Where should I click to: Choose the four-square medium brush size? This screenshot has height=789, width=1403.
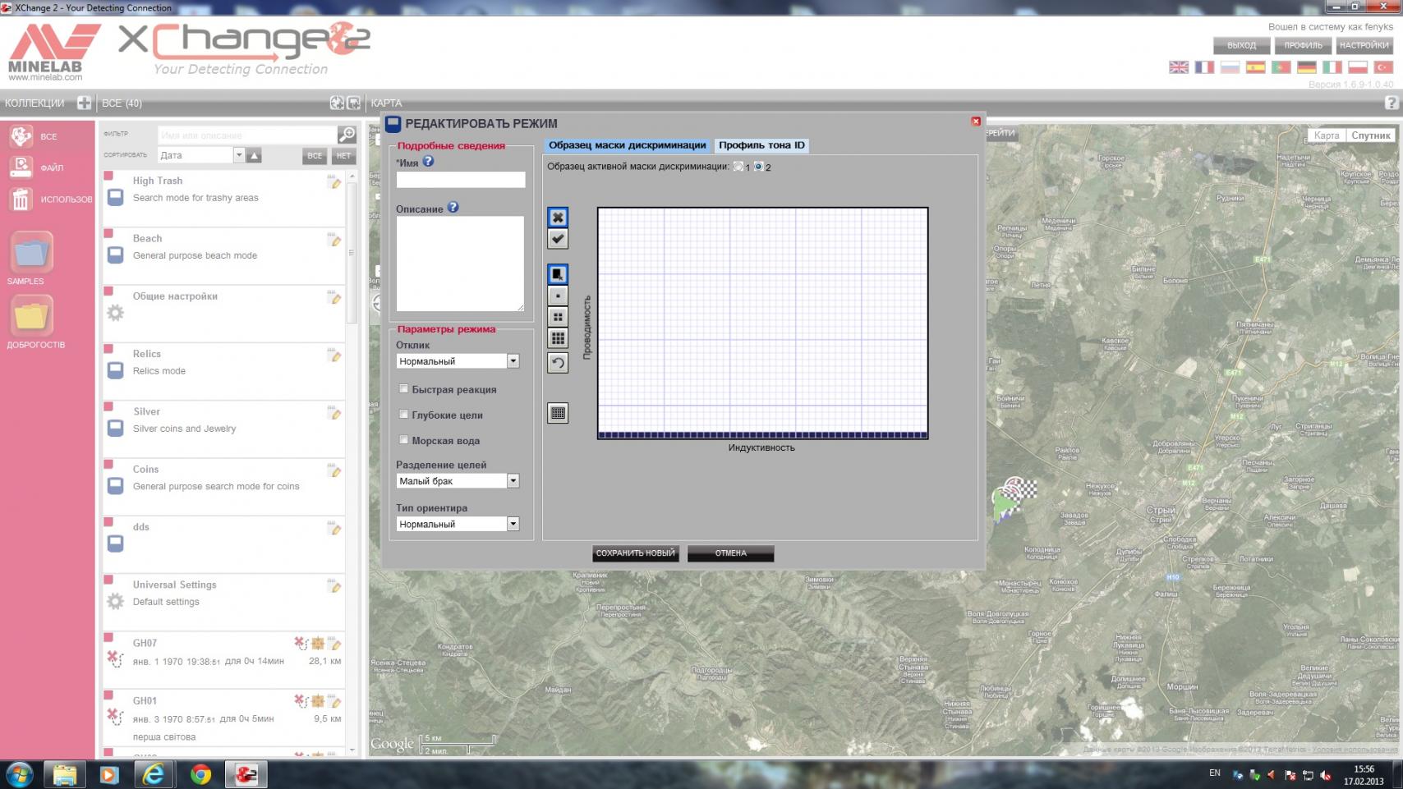click(x=558, y=317)
